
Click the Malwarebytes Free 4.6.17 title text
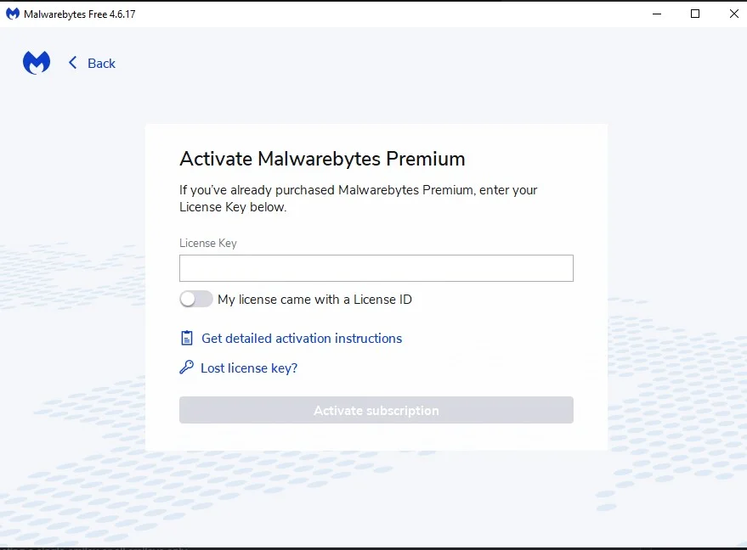(x=80, y=14)
